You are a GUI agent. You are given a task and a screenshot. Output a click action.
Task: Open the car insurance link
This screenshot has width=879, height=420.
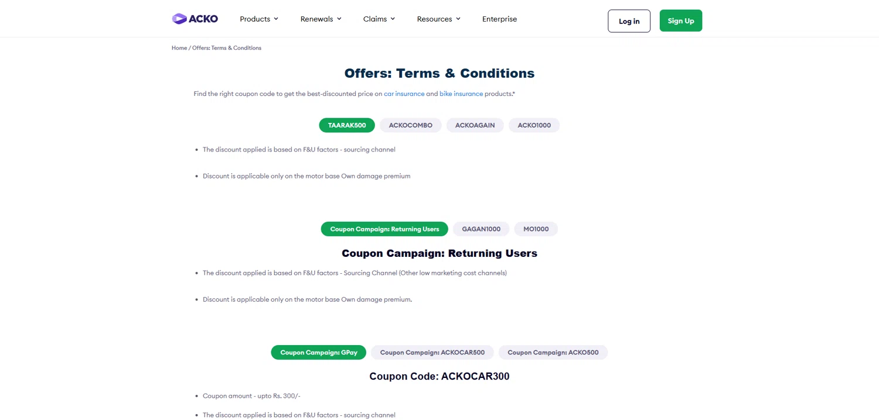(x=404, y=94)
